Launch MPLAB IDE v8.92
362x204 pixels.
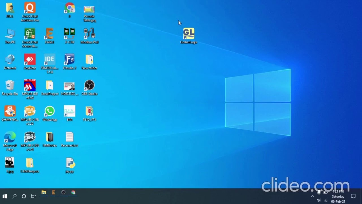(30, 90)
